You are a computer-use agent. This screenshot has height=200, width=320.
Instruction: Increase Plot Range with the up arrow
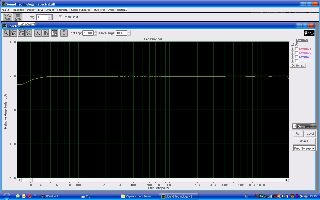click(x=129, y=32)
